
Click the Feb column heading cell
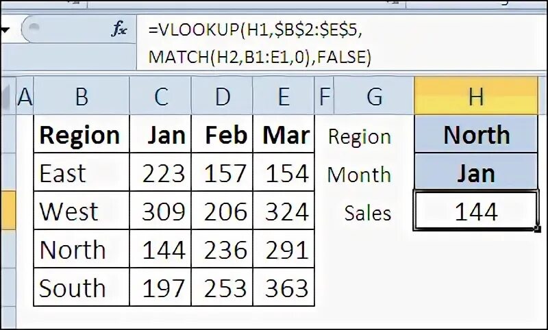pyautogui.click(x=222, y=134)
